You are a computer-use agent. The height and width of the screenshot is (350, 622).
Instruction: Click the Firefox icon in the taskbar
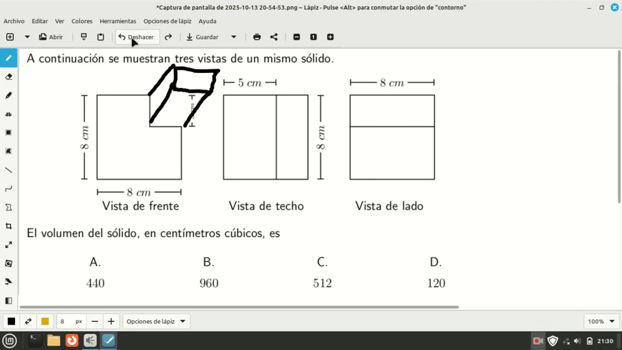click(x=72, y=341)
